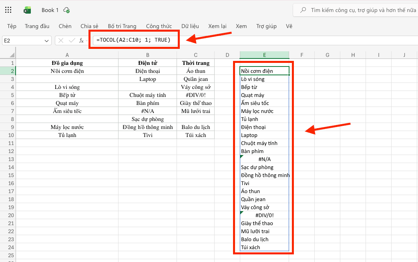Click the search magnifier icon
Image resolution: width=418 pixels, height=262 pixels.
click(303, 10)
